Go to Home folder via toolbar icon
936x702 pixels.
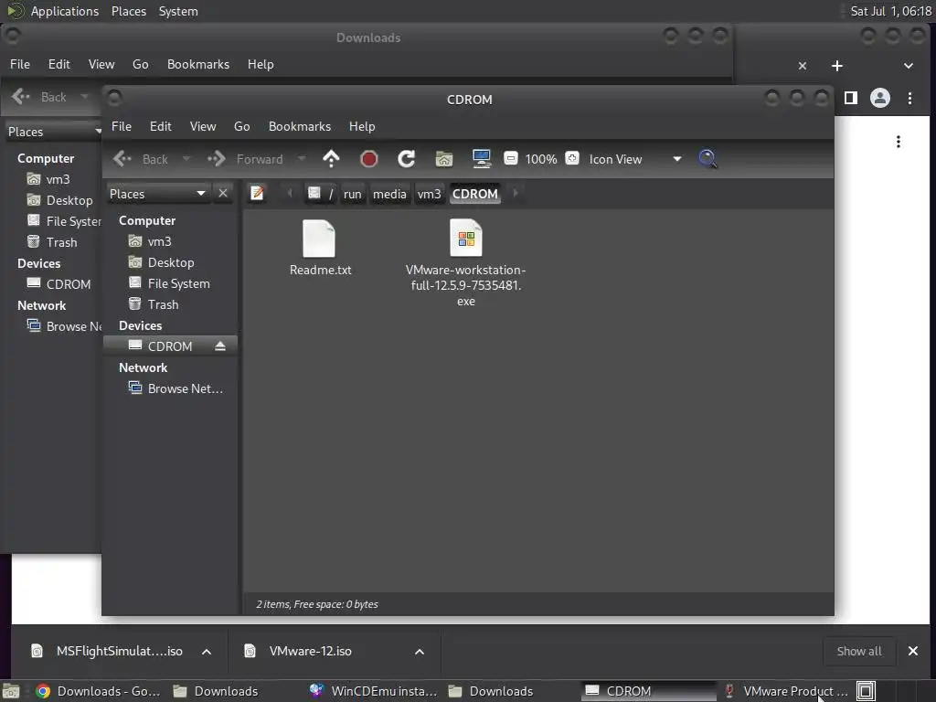click(x=444, y=159)
